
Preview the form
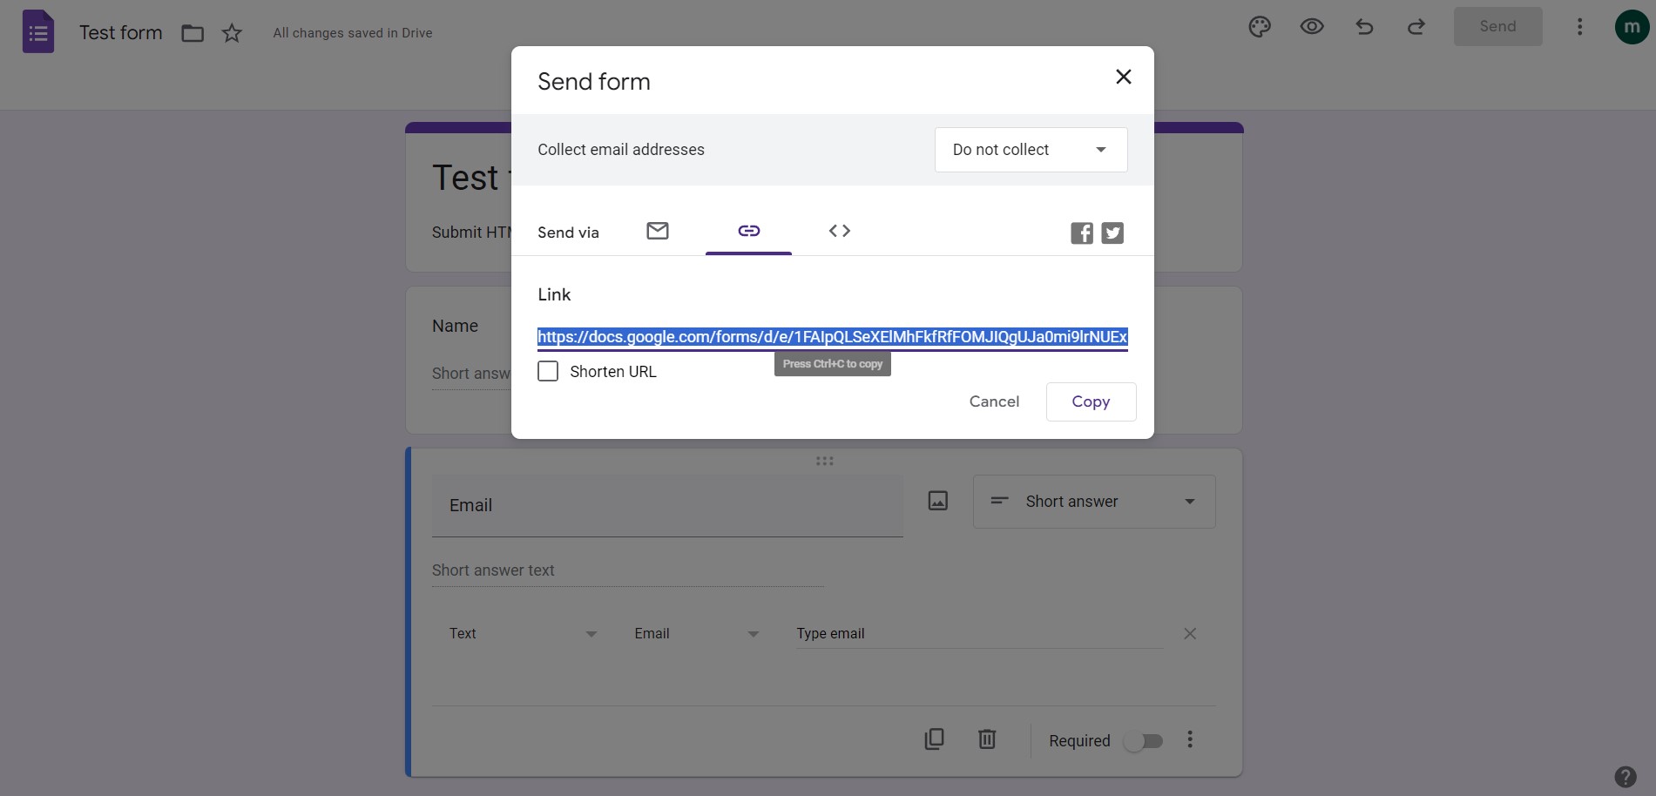coord(1311,26)
